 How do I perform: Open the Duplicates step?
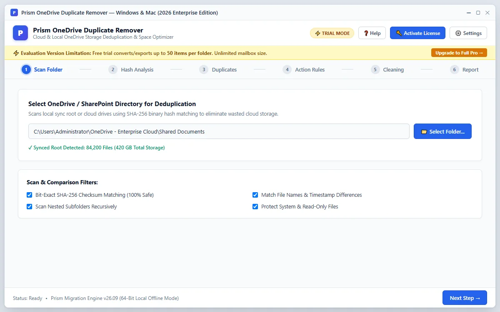point(218,69)
